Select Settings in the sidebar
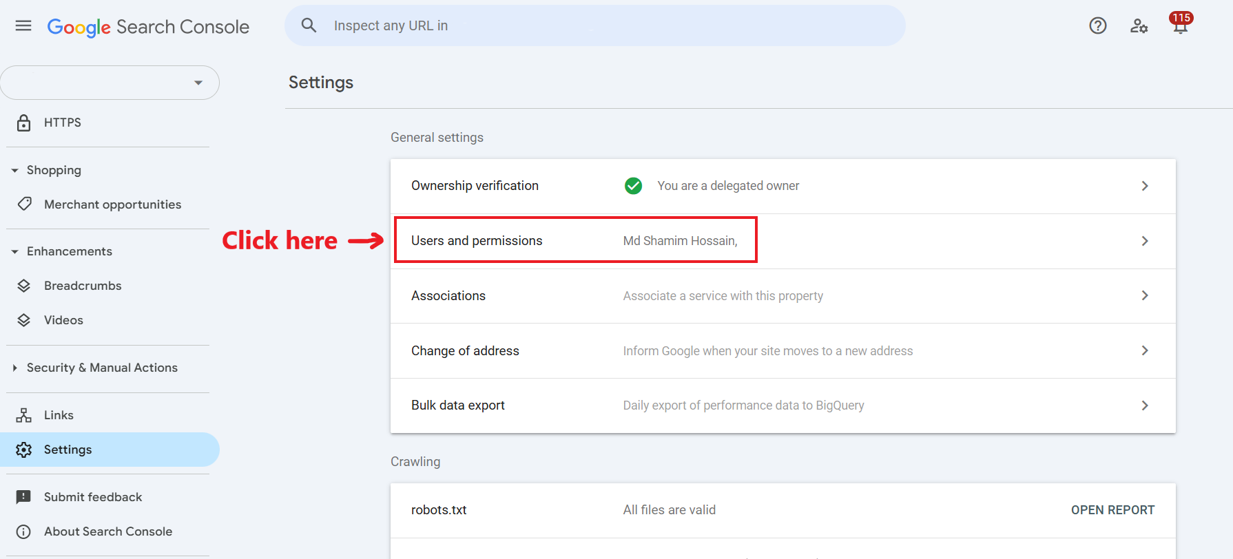 tap(110, 450)
